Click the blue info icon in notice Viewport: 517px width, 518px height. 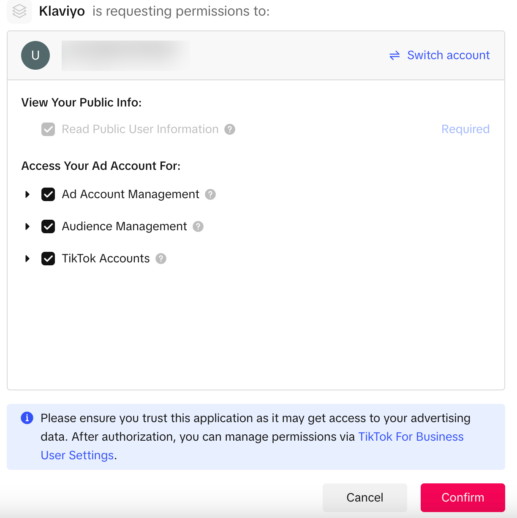(x=27, y=418)
